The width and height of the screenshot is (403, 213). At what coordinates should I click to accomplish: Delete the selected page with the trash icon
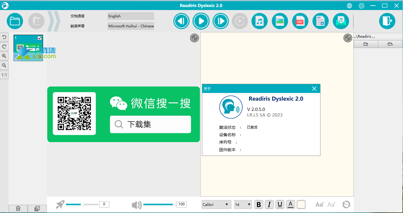coord(18,209)
